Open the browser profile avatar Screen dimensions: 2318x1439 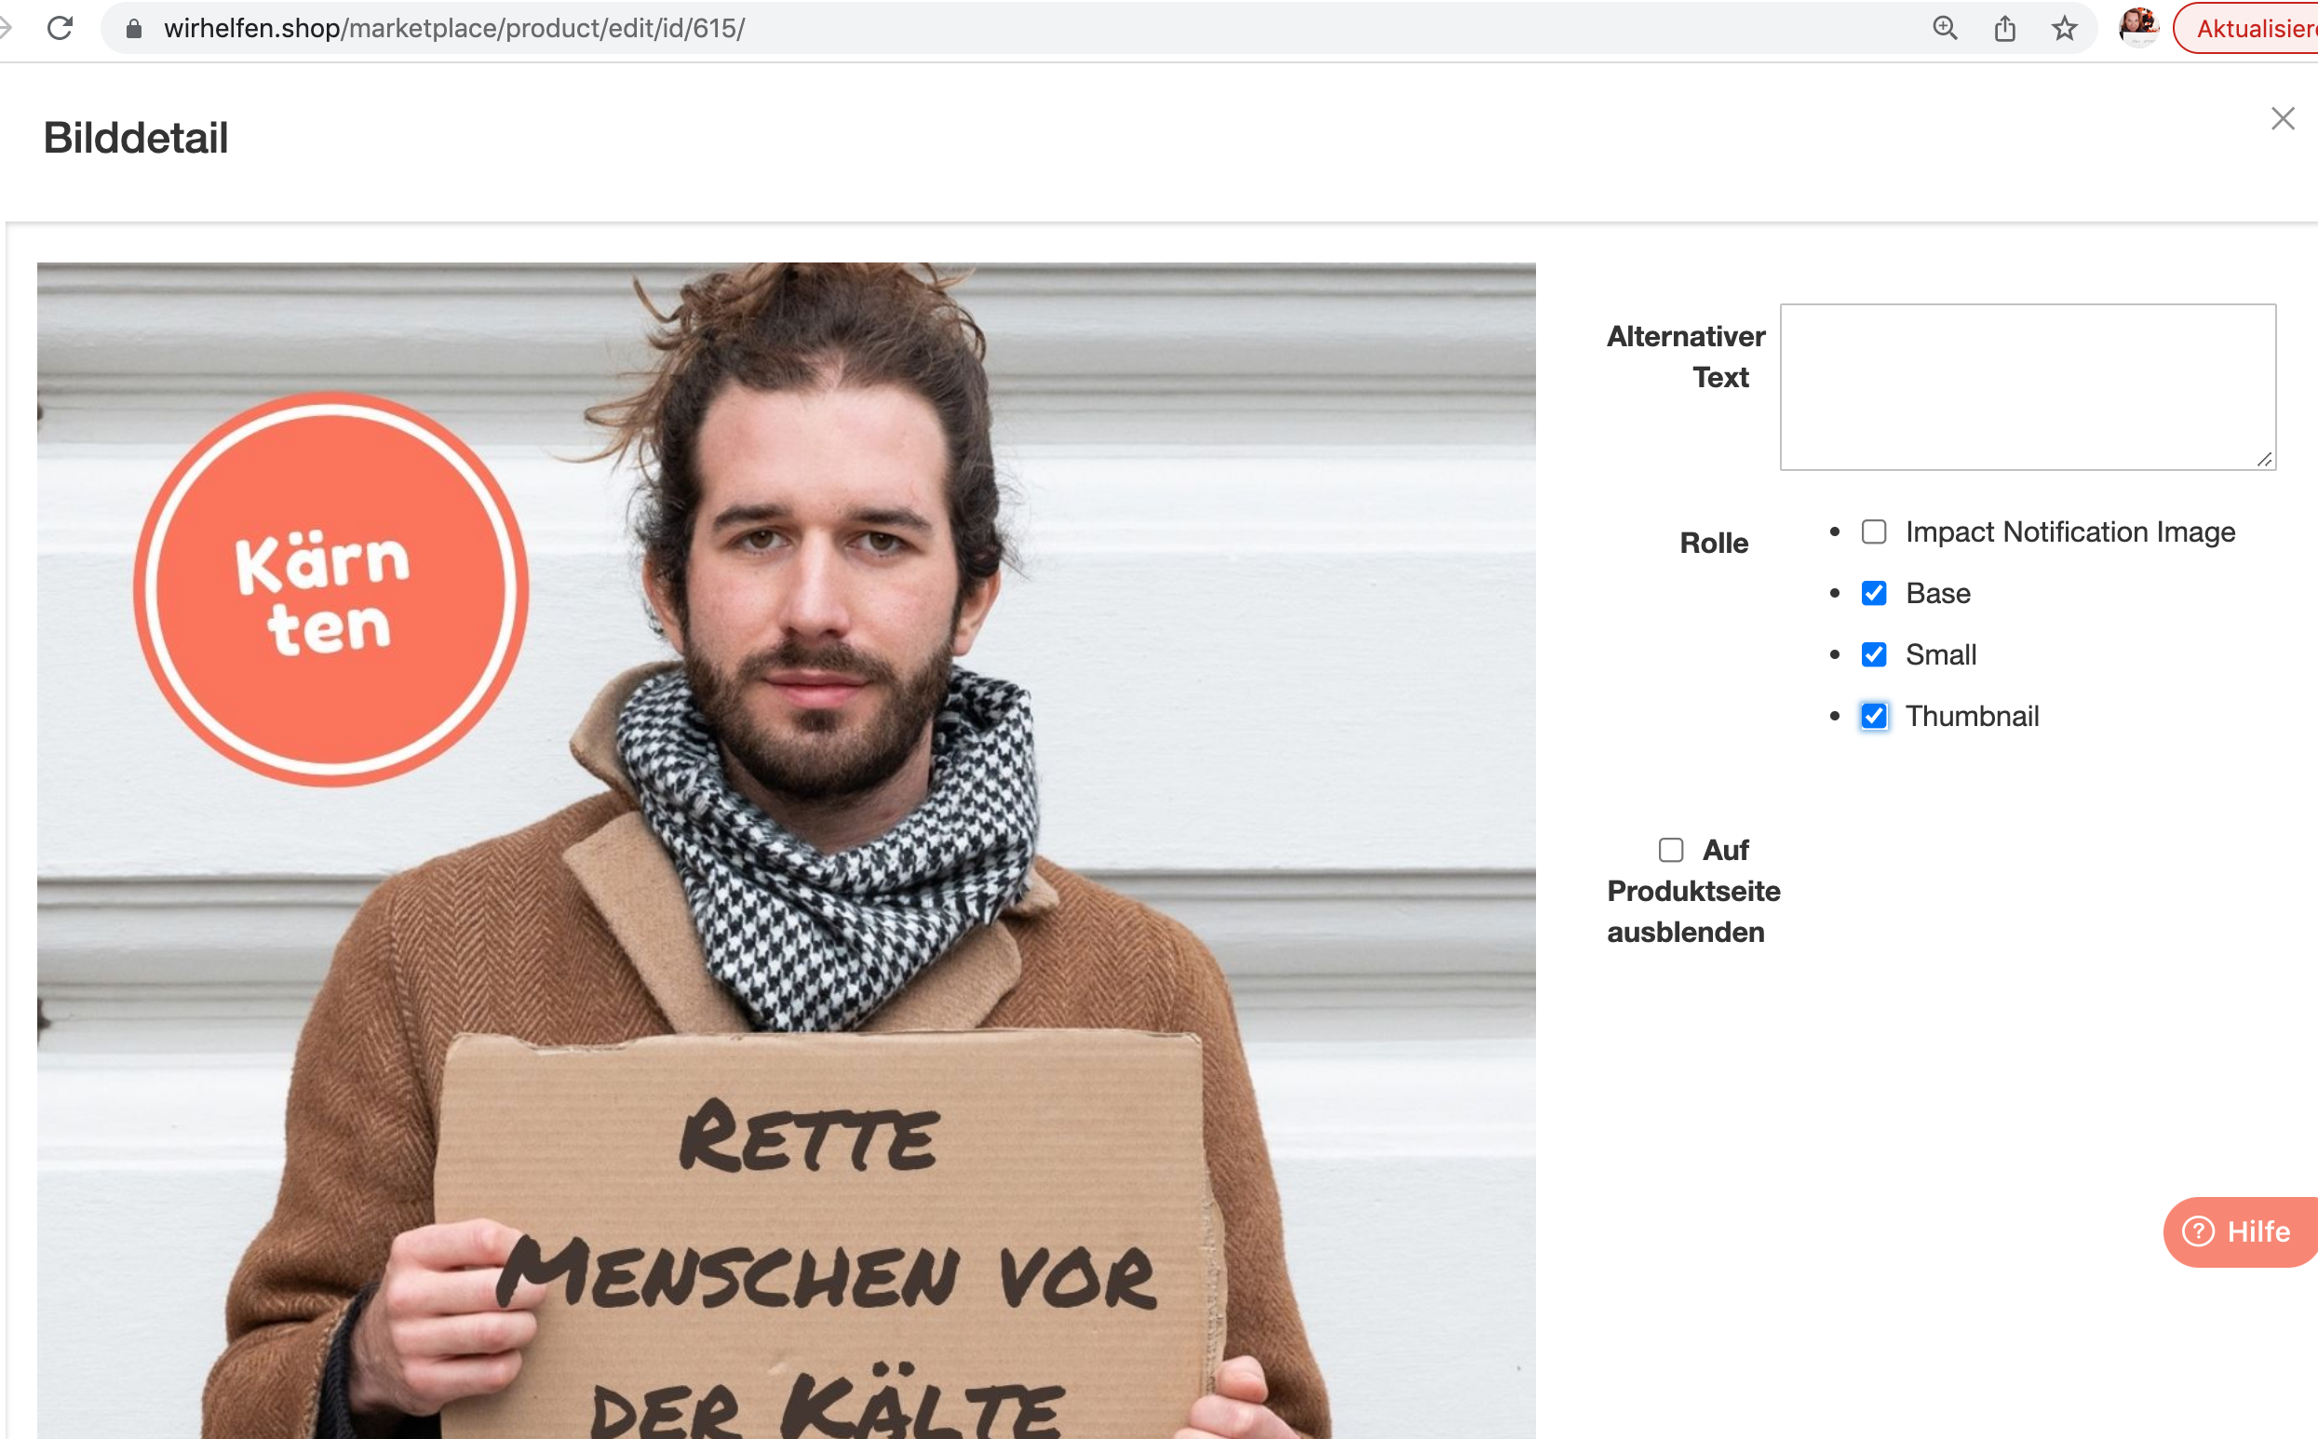coord(2137,27)
